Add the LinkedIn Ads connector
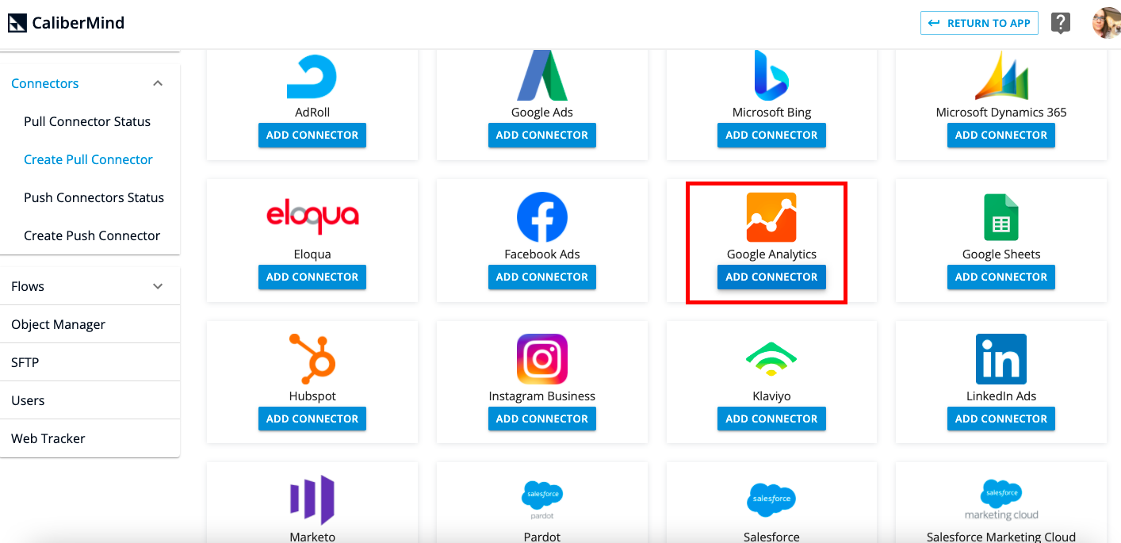 [x=1001, y=419]
